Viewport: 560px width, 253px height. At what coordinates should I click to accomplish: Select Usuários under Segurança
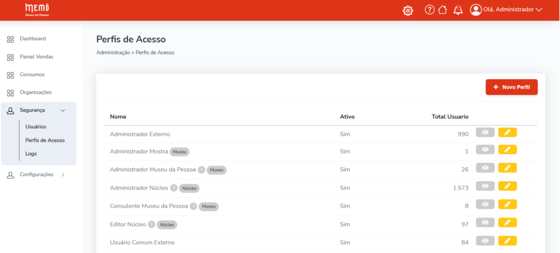click(36, 127)
